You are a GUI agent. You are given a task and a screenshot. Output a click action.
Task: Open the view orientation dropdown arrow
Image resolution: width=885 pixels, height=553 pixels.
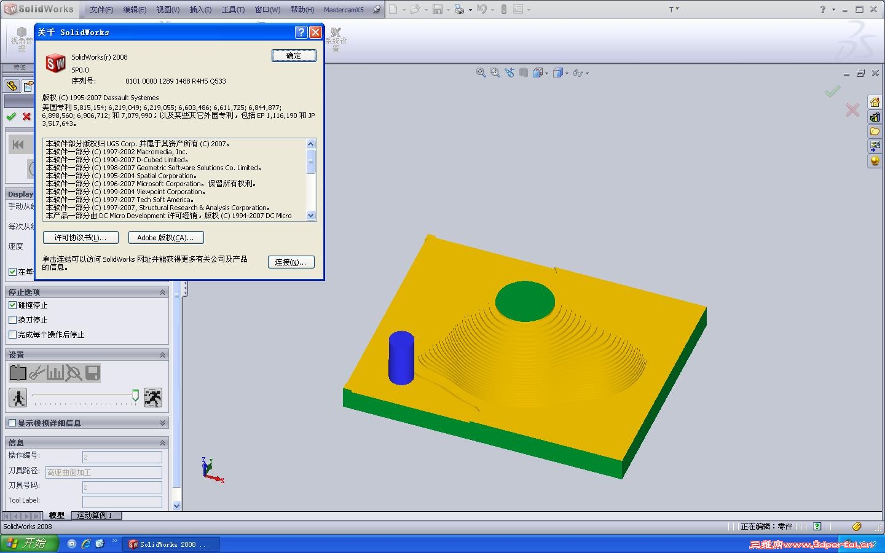[x=546, y=73]
